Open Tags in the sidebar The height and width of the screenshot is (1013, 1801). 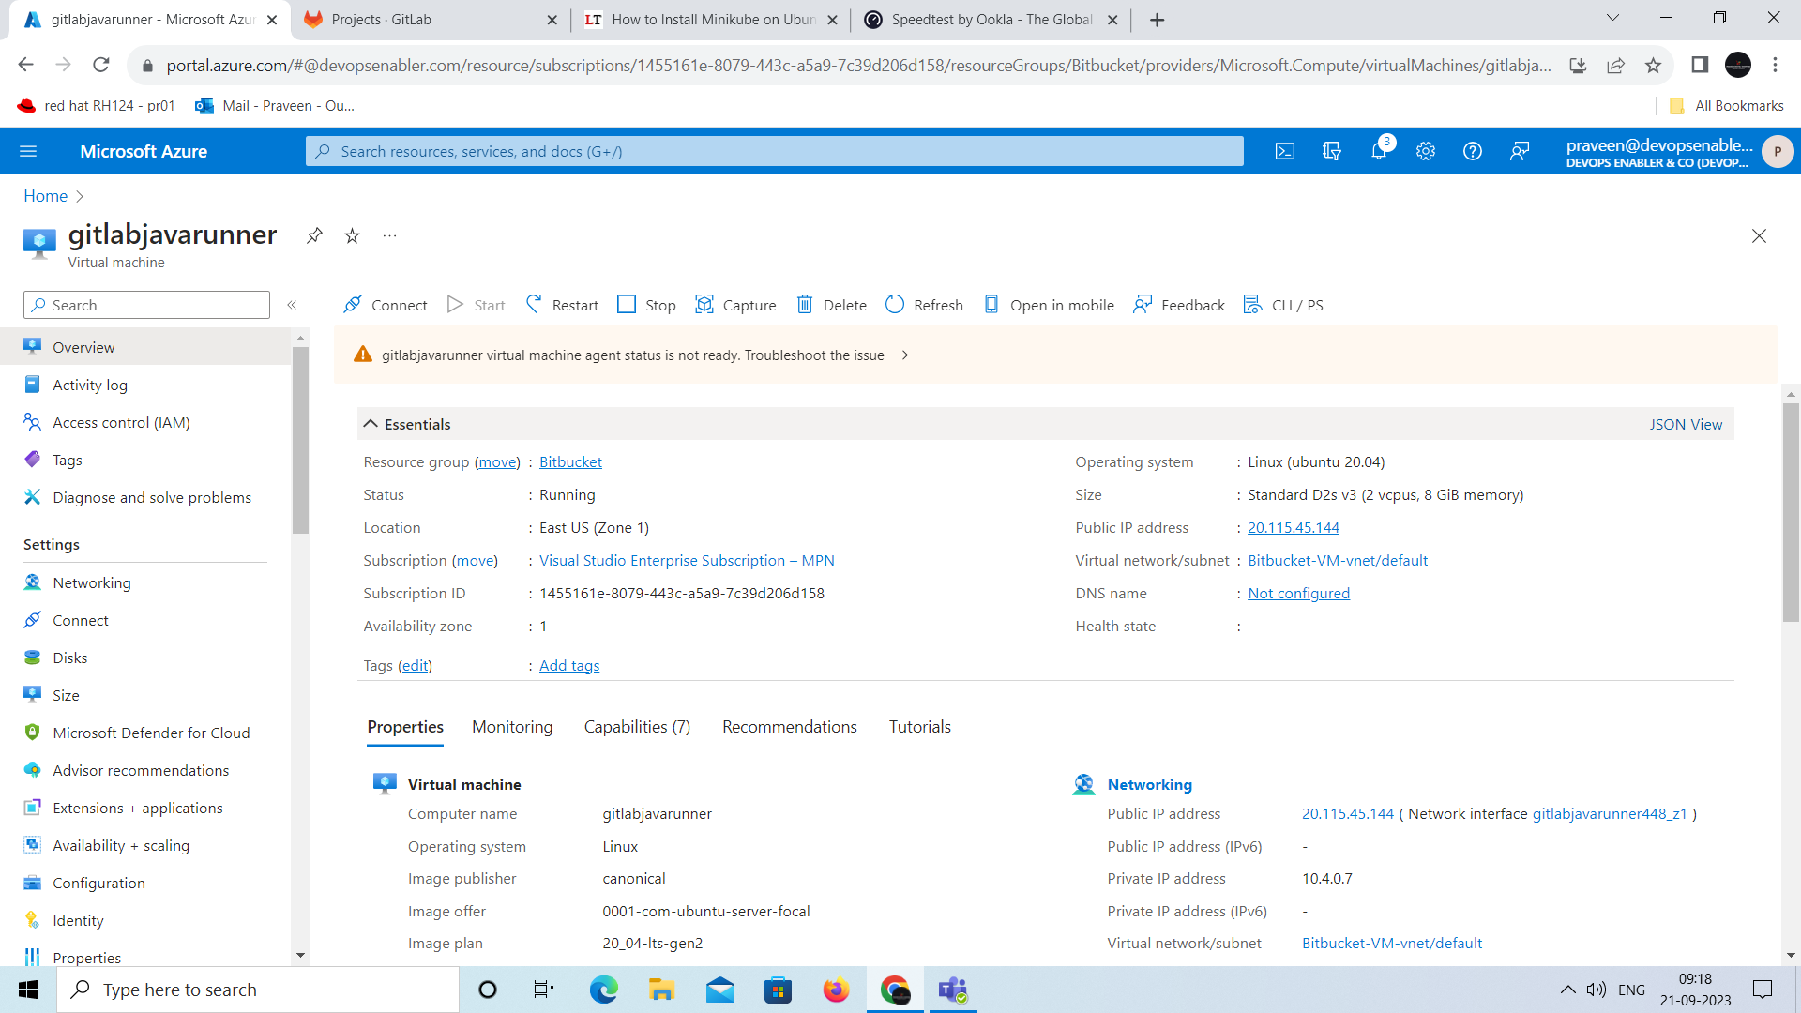(68, 460)
